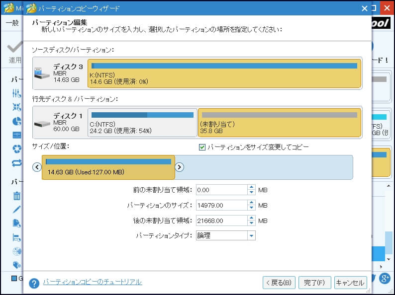Decrease the partition size value
This screenshot has height=295, width=395.
point(251,208)
